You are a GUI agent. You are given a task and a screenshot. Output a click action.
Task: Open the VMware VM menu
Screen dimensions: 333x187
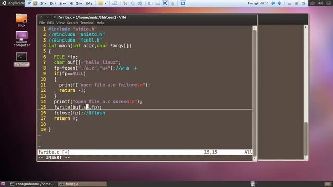tap(71, 4)
